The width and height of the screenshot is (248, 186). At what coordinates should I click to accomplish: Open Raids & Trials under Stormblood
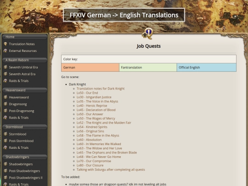(19, 148)
